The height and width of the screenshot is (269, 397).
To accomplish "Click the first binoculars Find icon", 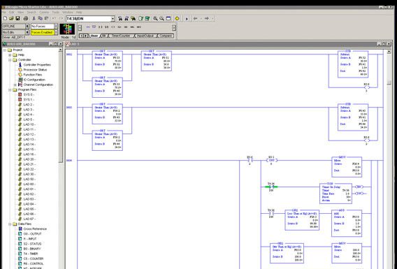I will pos(120,18).
